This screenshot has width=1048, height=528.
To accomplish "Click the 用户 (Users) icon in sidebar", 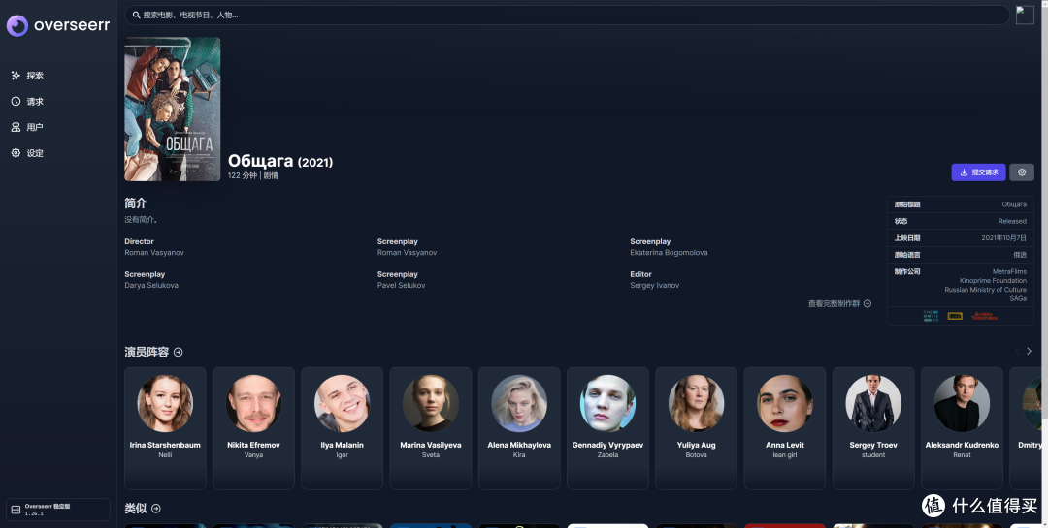I will click(x=16, y=127).
